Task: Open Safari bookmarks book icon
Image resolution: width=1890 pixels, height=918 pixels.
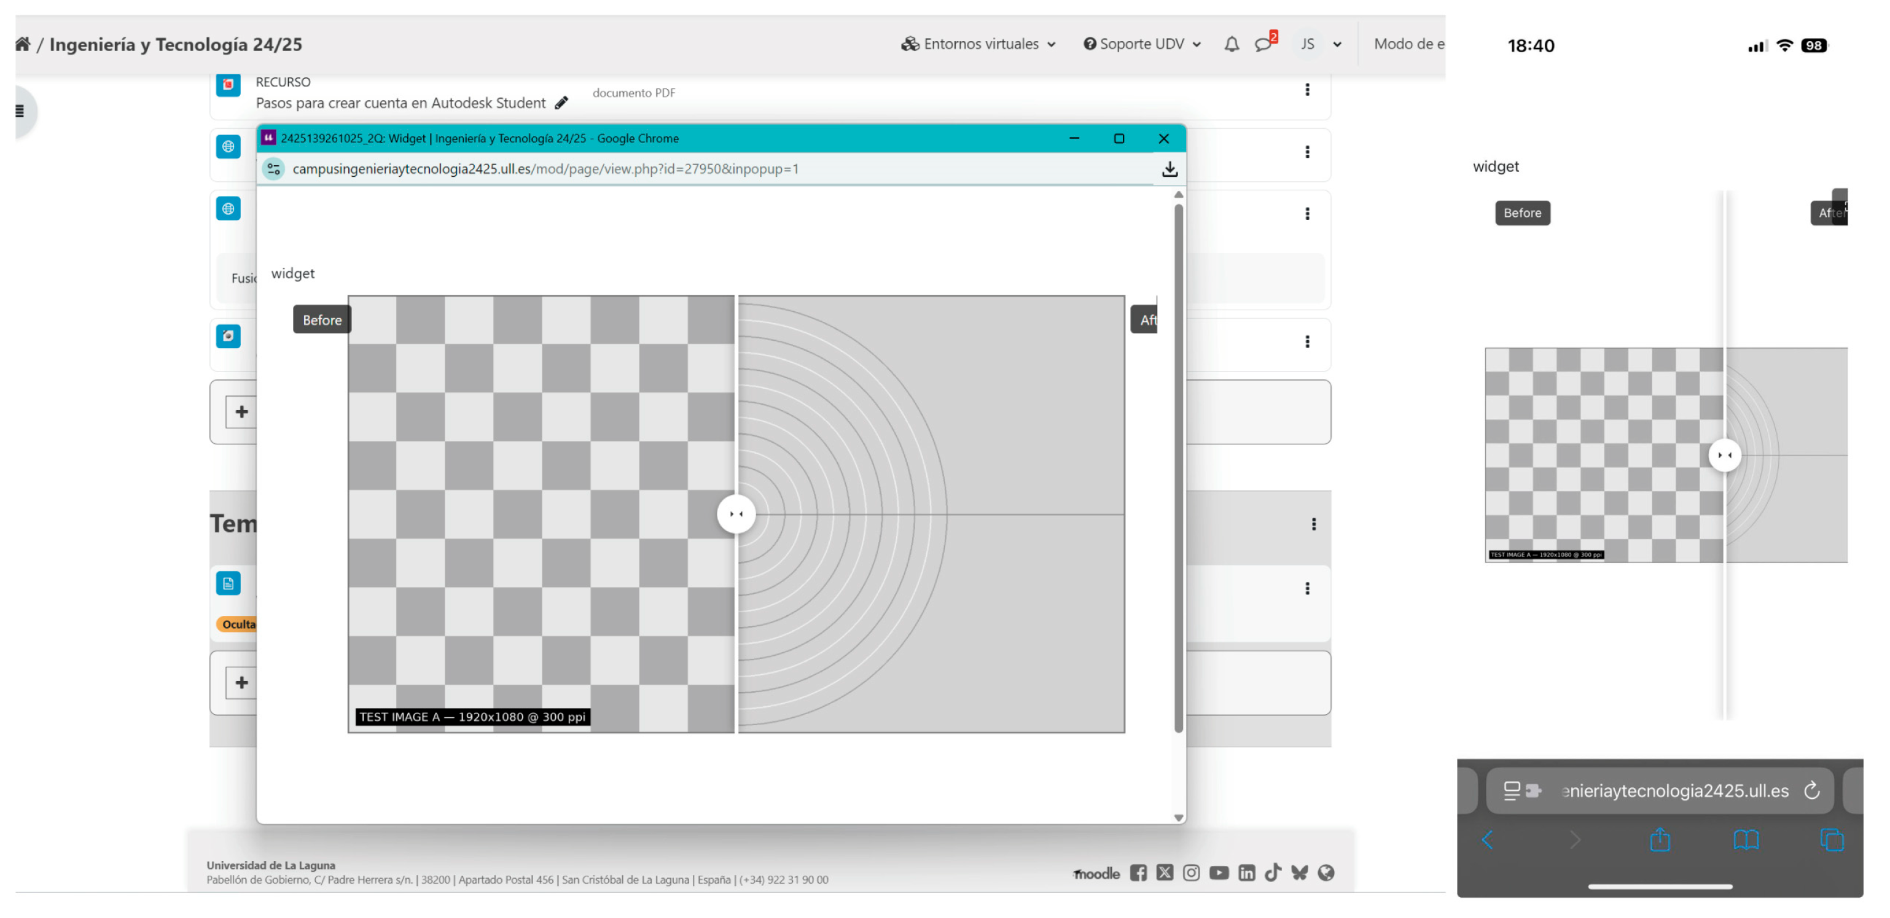Action: coord(1746,839)
